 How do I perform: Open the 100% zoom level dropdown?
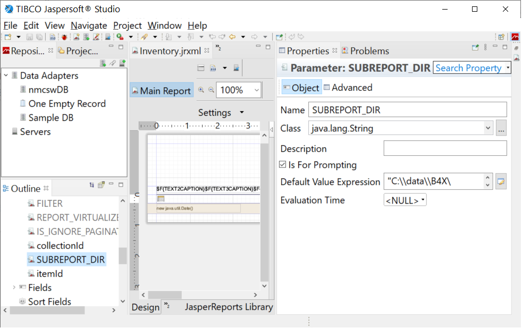[257, 90]
